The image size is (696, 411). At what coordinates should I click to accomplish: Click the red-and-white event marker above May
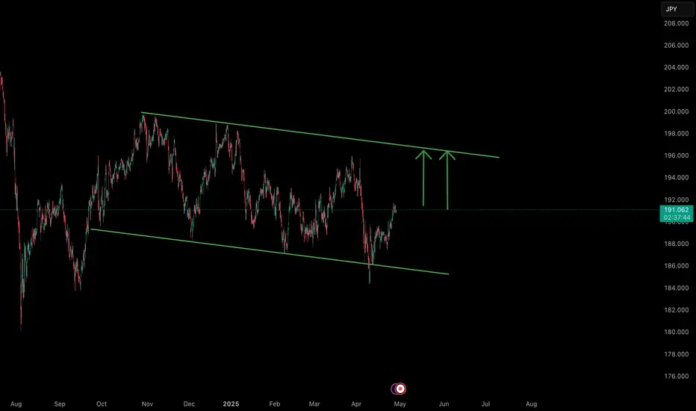[400, 389]
